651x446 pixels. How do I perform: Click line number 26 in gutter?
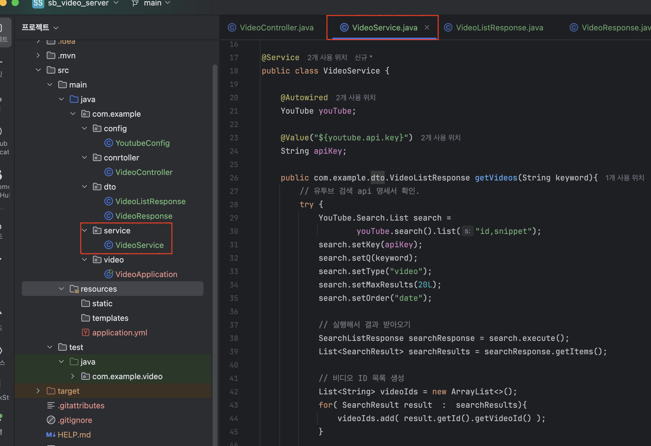point(234,178)
